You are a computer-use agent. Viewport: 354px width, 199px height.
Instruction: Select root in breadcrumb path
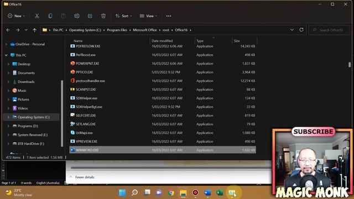[166, 30]
